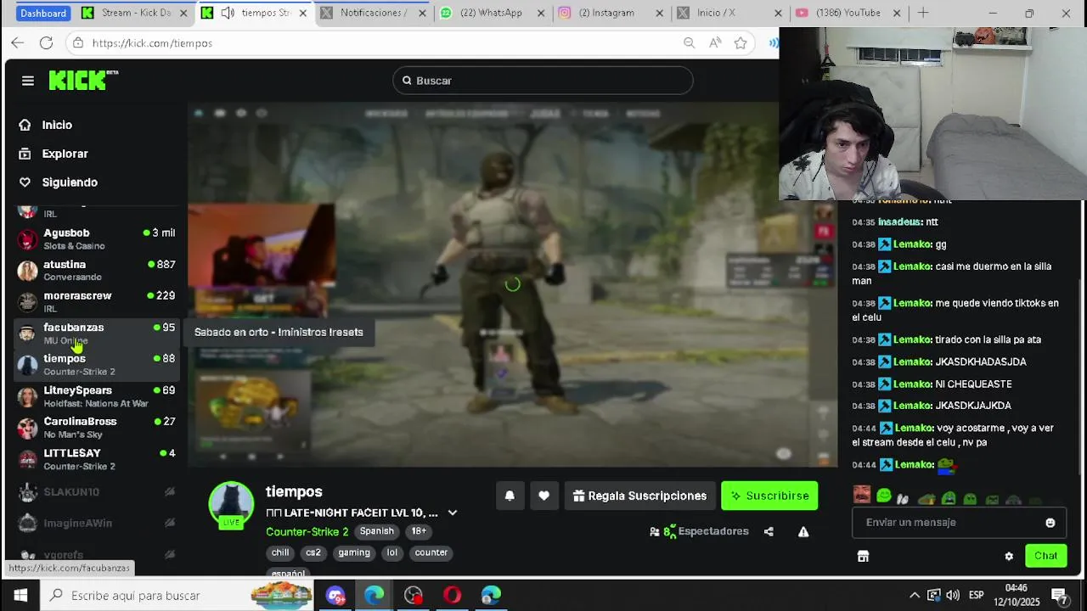Click the gaming tag
The image size is (1087, 611).
point(354,552)
